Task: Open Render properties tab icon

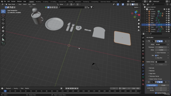Action: (143, 42)
